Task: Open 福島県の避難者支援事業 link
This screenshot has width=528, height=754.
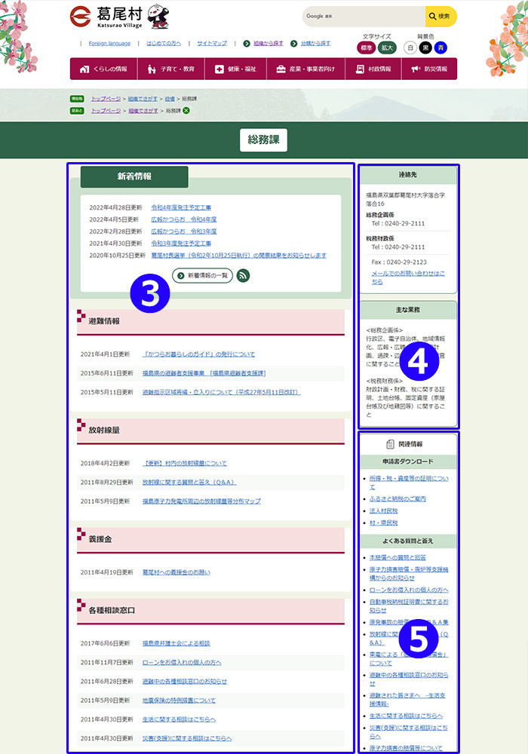Action: [x=204, y=373]
